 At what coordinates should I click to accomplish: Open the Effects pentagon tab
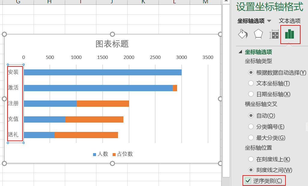(258, 34)
